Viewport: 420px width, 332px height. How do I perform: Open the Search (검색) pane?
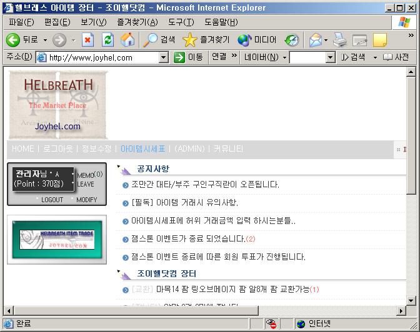(x=159, y=40)
